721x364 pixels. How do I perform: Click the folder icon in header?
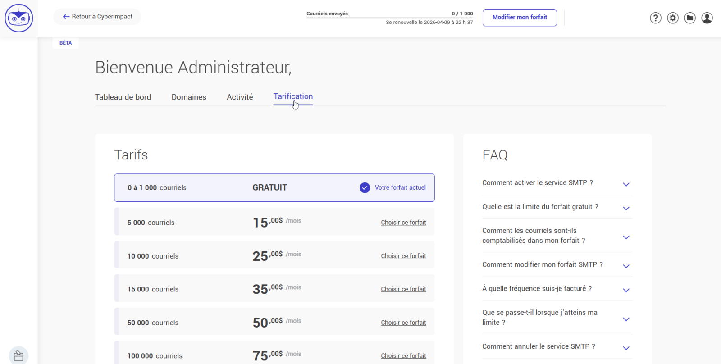689,18
